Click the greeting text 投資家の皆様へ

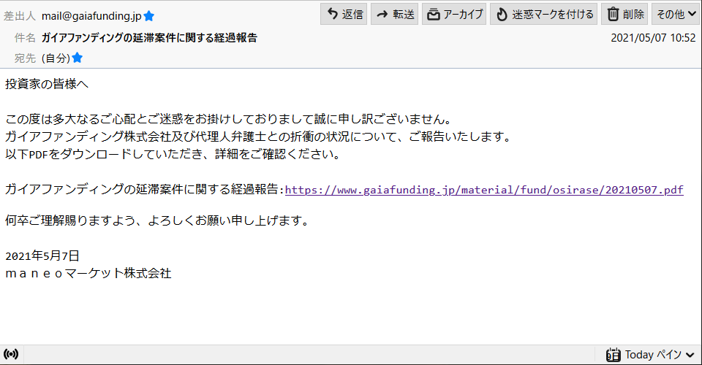(47, 84)
